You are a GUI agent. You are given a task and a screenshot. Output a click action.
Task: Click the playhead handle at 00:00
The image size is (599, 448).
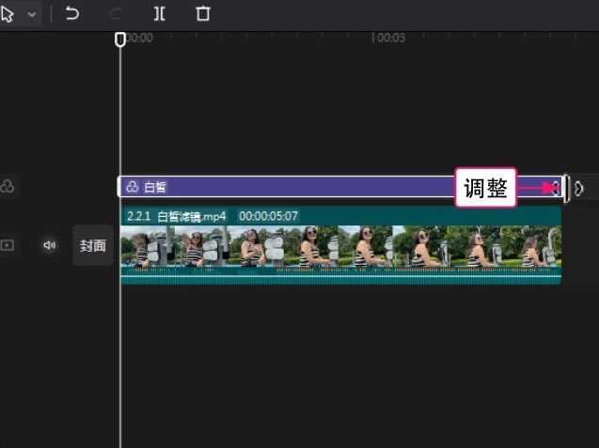click(x=120, y=39)
